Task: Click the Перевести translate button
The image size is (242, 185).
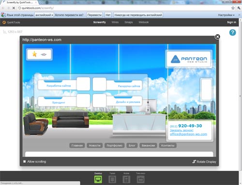Action: click(x=94, y=15)
